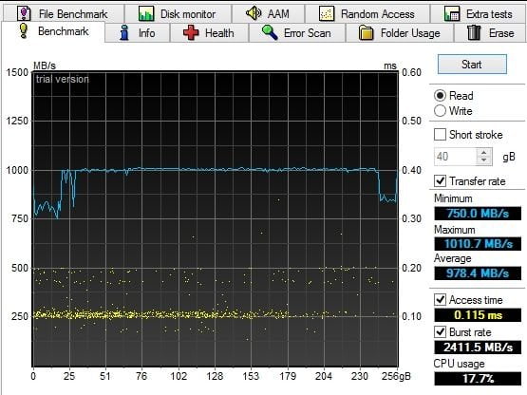Click the File Benchmark tab icon
This screenshot has height=395, width=527.
24,13
